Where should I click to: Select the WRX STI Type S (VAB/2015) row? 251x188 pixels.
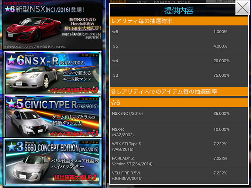click(x=179, y=147)
